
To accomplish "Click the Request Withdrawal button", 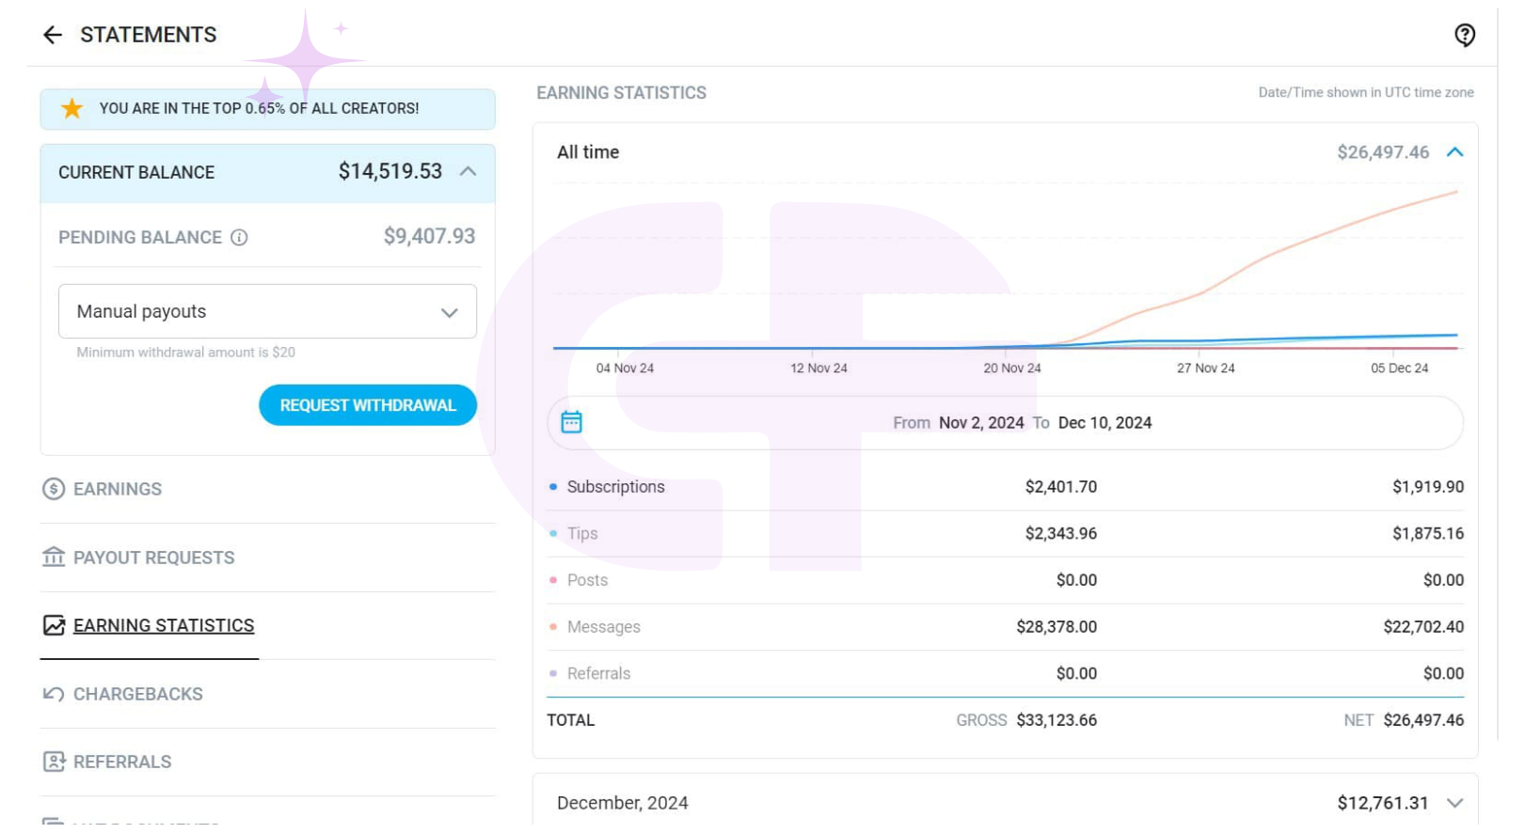I will (x=368, y=405).
